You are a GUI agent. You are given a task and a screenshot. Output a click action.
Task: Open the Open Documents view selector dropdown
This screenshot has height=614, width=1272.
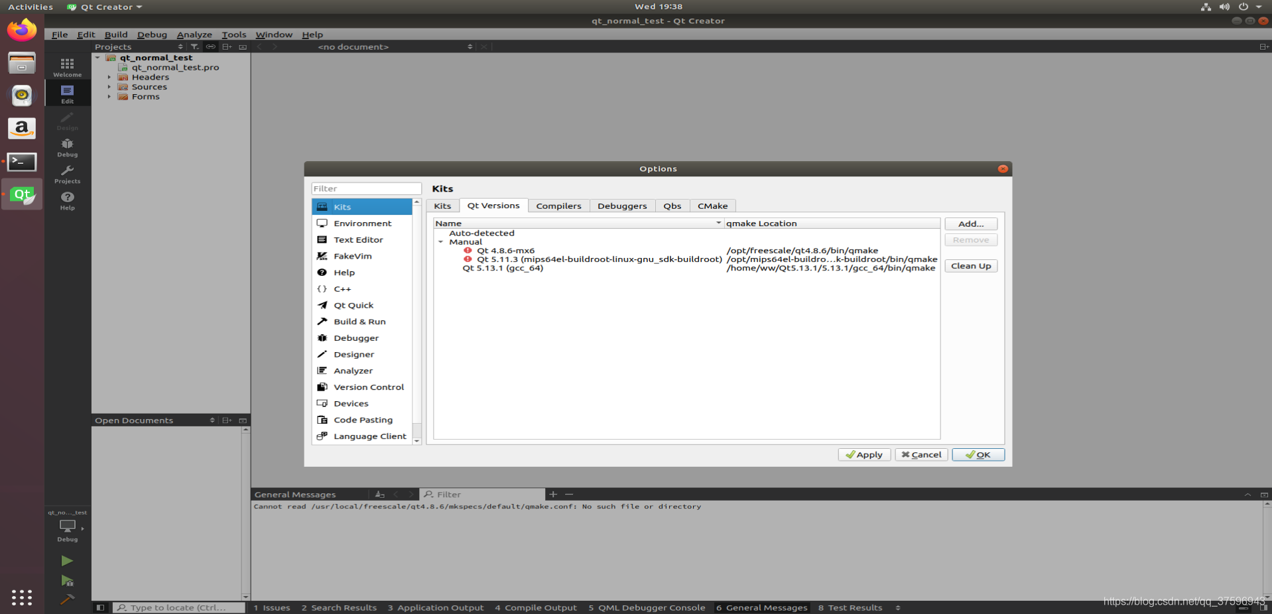pos(155,420)
